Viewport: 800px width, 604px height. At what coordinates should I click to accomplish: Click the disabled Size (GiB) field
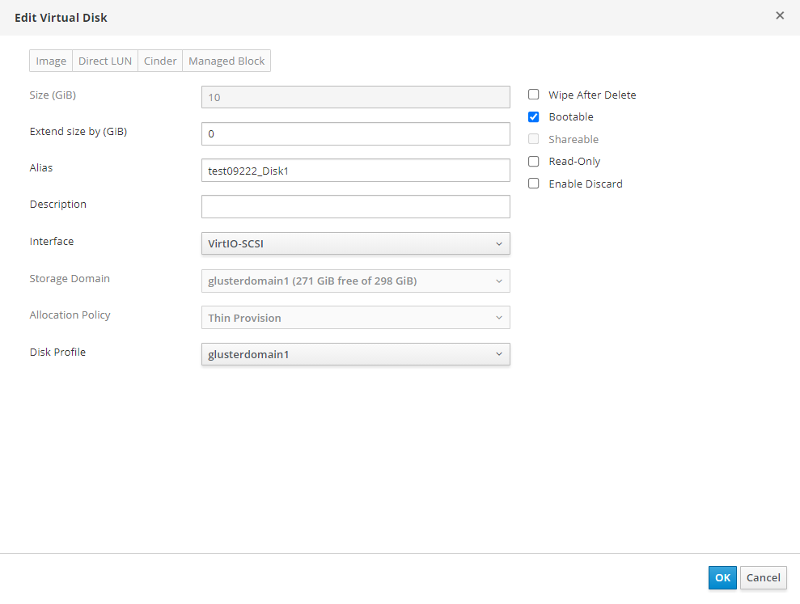355,97
